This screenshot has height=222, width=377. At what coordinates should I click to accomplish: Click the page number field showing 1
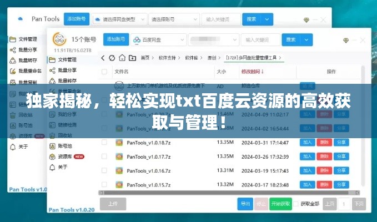coord(344,204)
